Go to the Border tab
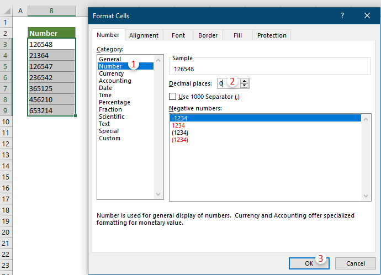The width and height of the screenshot is (381, 275). click(208, 35)
